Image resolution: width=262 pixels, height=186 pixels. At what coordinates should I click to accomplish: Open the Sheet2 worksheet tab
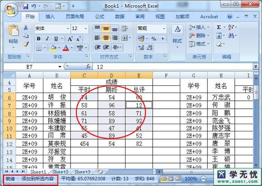61,172
